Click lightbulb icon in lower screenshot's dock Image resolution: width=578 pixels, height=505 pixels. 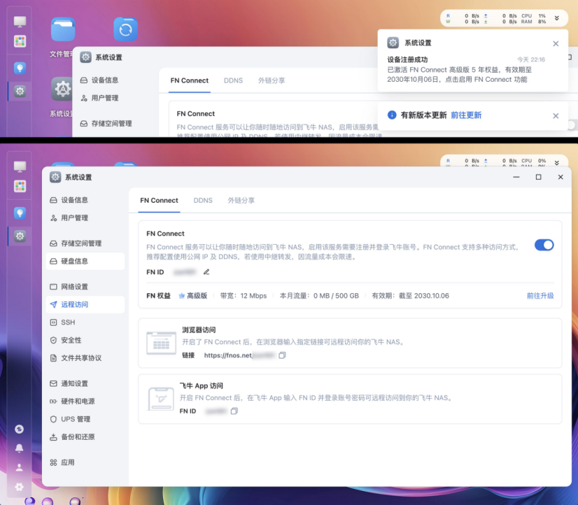[20, 213]
